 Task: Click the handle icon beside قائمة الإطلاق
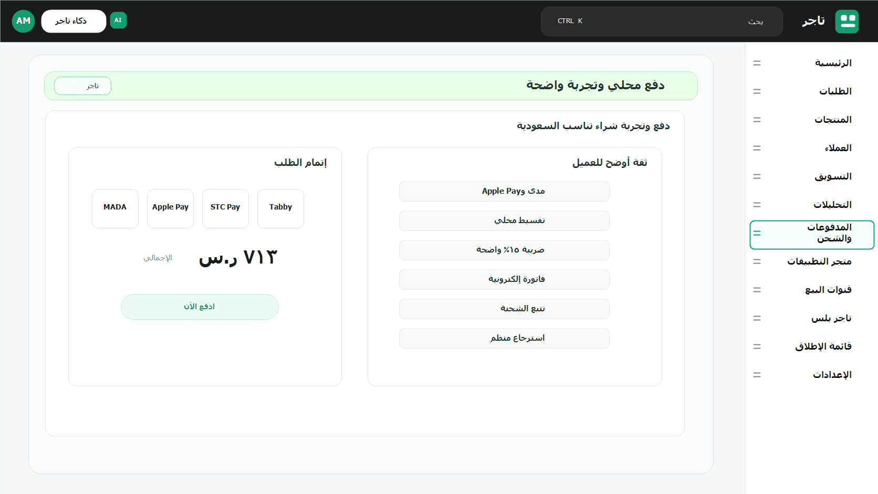(x=757, y=346)
